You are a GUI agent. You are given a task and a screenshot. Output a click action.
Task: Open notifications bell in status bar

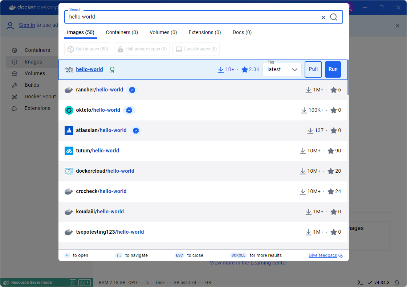(397, 283)
